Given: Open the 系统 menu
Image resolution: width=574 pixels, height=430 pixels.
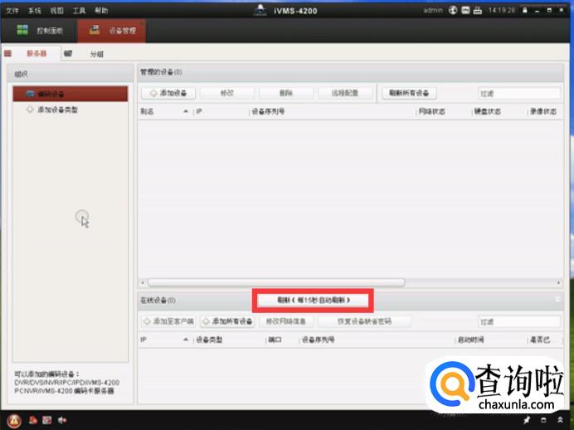Looking at the screenshot, I should (x=35, y=10).
